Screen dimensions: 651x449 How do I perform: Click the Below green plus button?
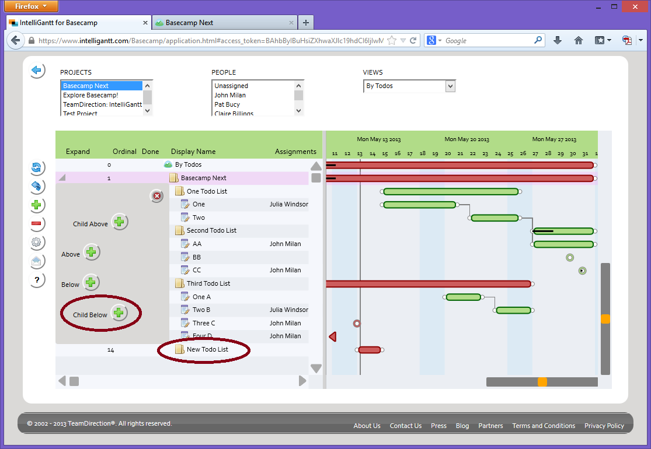[90, 283]
